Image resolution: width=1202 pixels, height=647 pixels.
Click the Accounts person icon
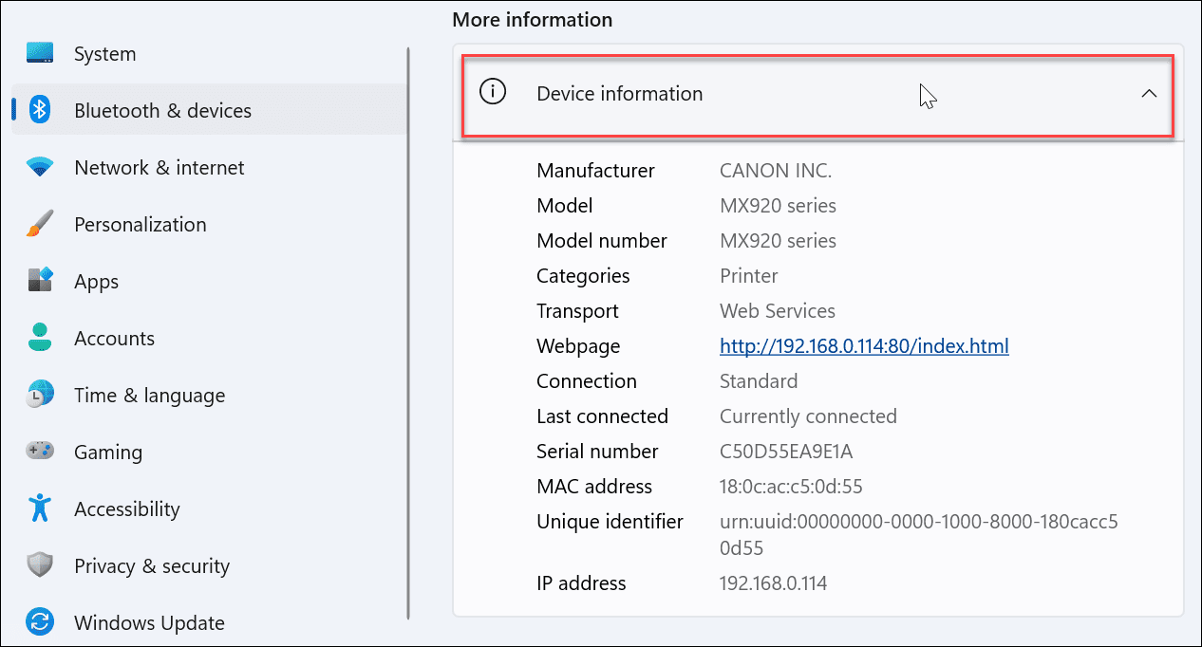40,339
